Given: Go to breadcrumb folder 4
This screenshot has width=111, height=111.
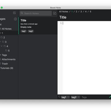Looking at the screenshot, I should click(x=86, y=12).
